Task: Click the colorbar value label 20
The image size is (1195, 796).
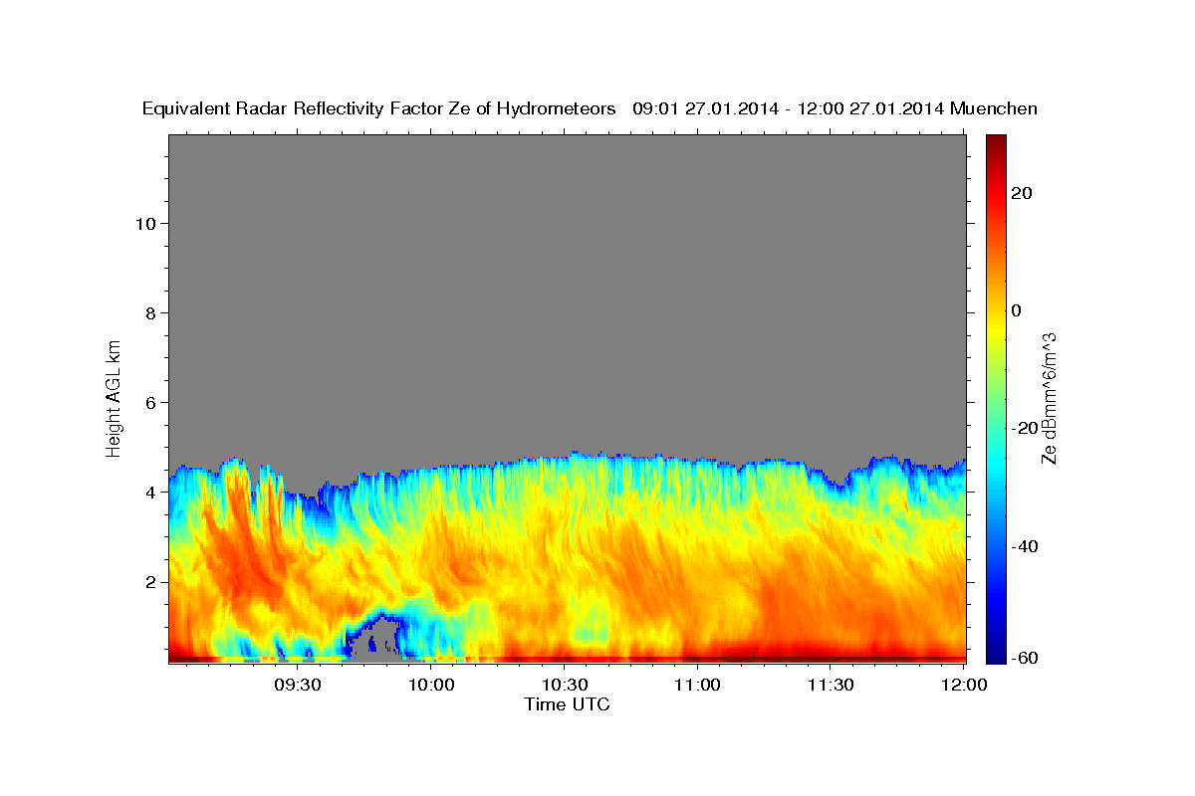Action: [1021, 193]
